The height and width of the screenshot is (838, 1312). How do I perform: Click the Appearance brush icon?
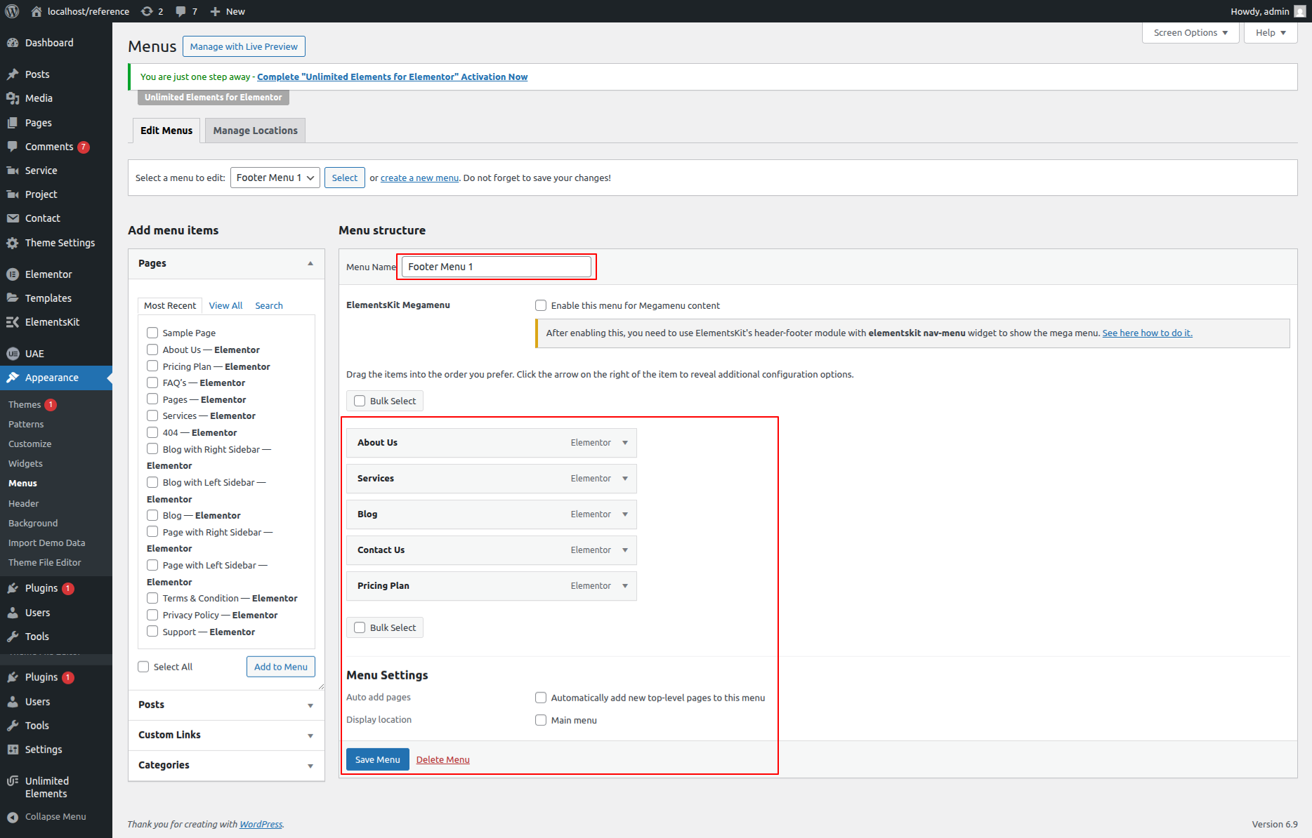pyautogui.click(x=13, y=378)
